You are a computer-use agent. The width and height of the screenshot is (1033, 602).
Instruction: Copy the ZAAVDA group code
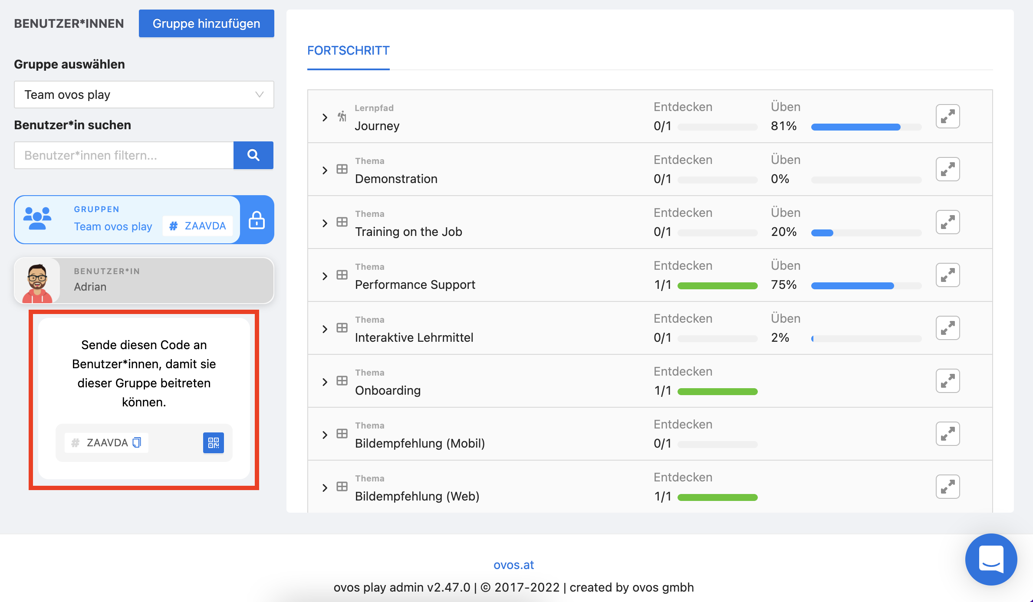[137, 442]
